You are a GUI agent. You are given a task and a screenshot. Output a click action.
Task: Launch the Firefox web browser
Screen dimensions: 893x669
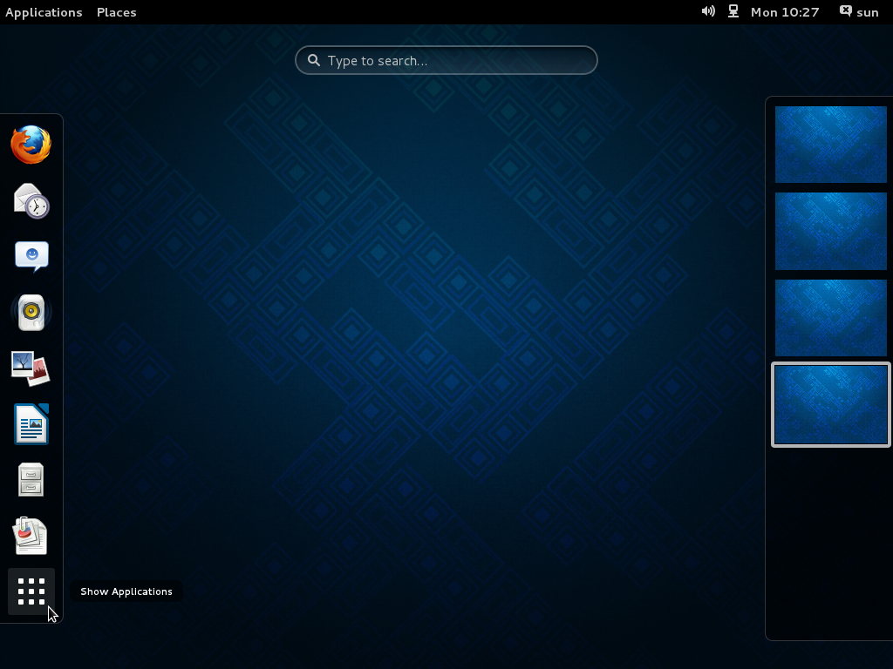click(31, 145)
